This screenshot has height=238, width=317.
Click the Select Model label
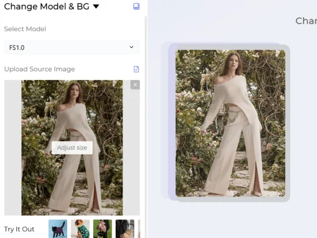click(25, 29)
